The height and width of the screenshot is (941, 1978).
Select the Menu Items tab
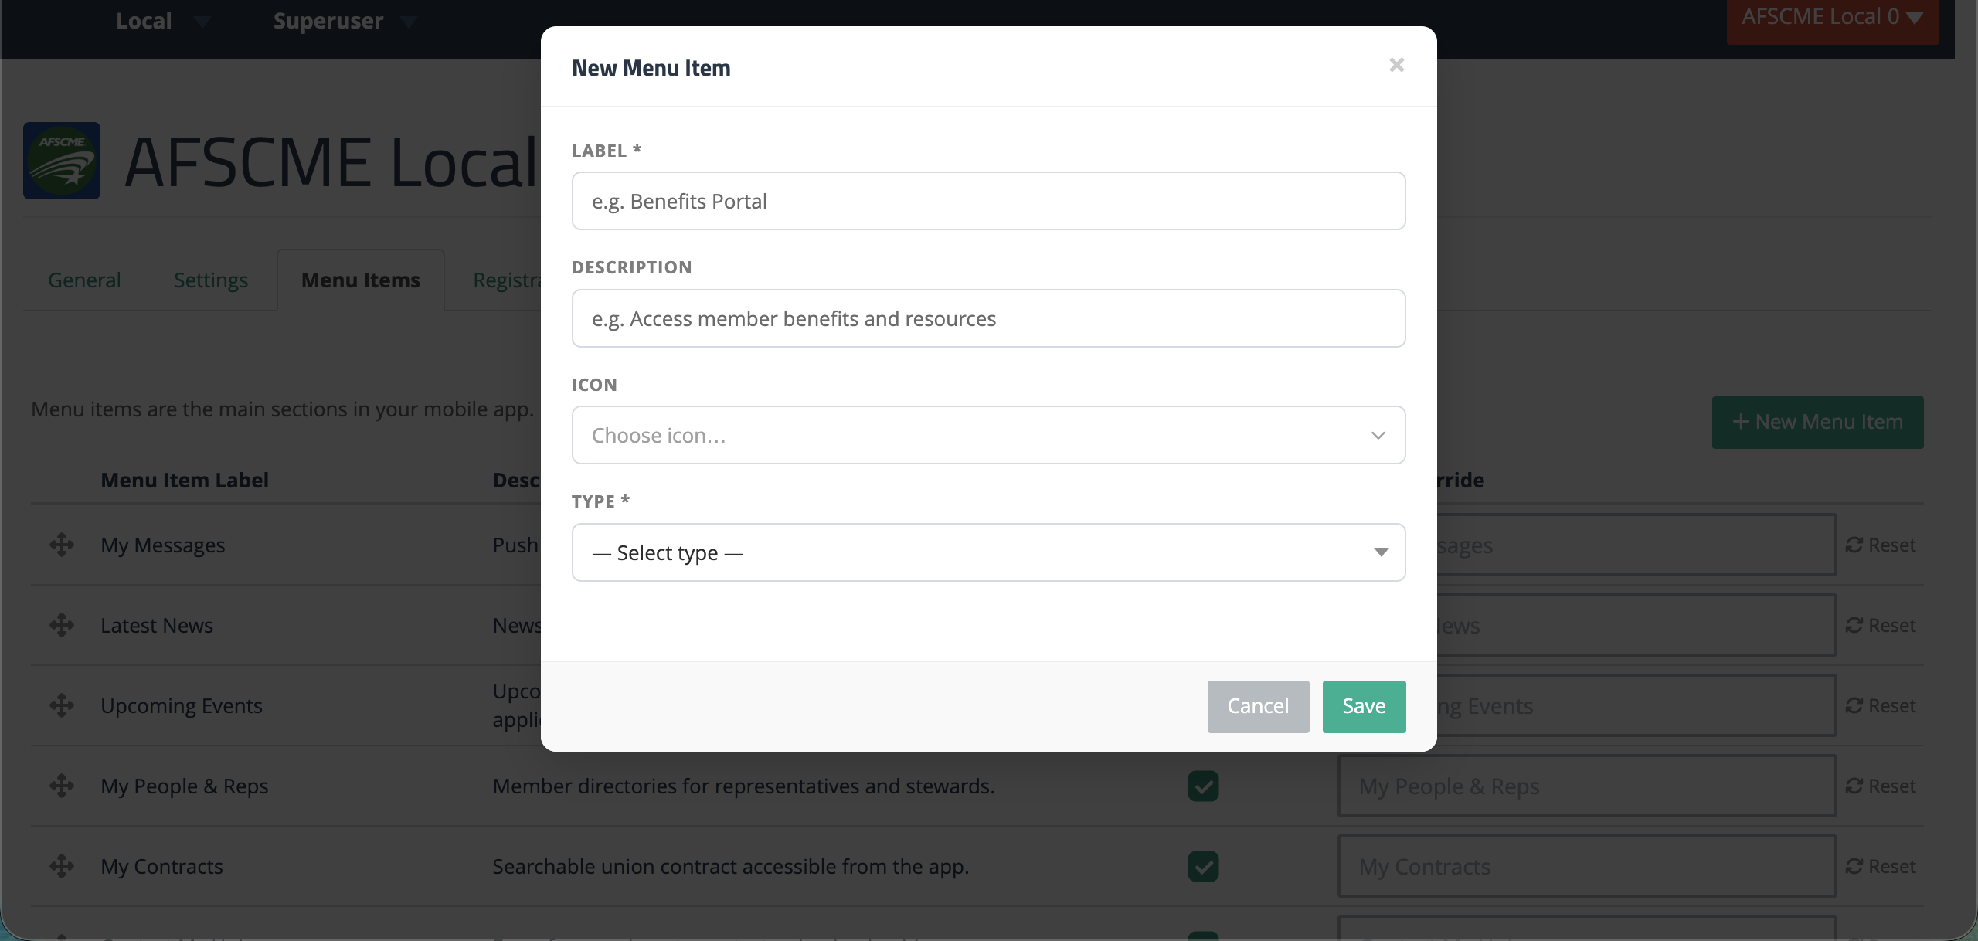[x=361, y=280]
